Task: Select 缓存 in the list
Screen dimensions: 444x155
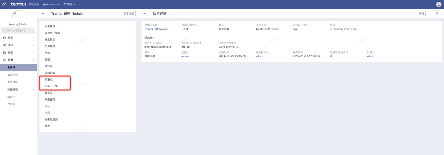Action: click(47, 106)
